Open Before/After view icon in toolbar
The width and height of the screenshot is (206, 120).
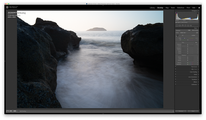[15, 111]
